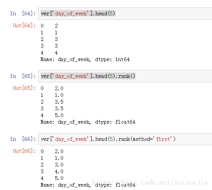Select the In [64] prompt label
The width and height of the screenshot is (212, 190).
[23, 13]
